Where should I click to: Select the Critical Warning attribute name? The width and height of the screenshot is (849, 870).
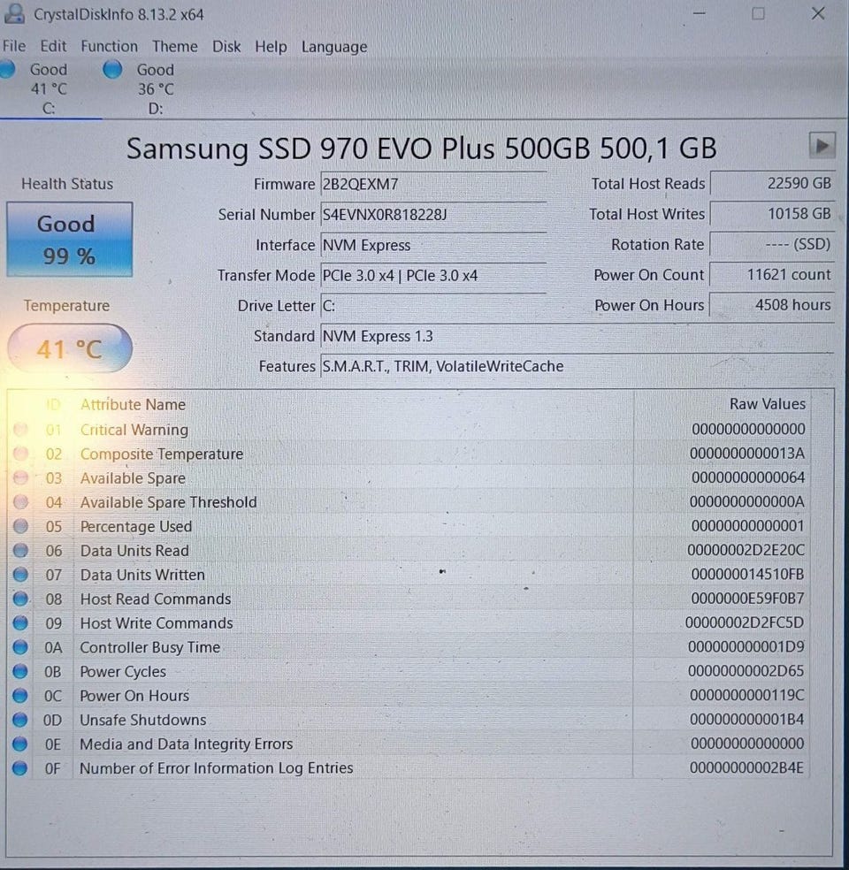[x=134, y=430]
